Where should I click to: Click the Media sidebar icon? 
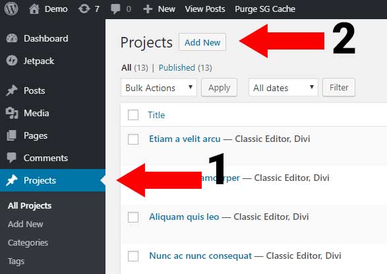12,113
